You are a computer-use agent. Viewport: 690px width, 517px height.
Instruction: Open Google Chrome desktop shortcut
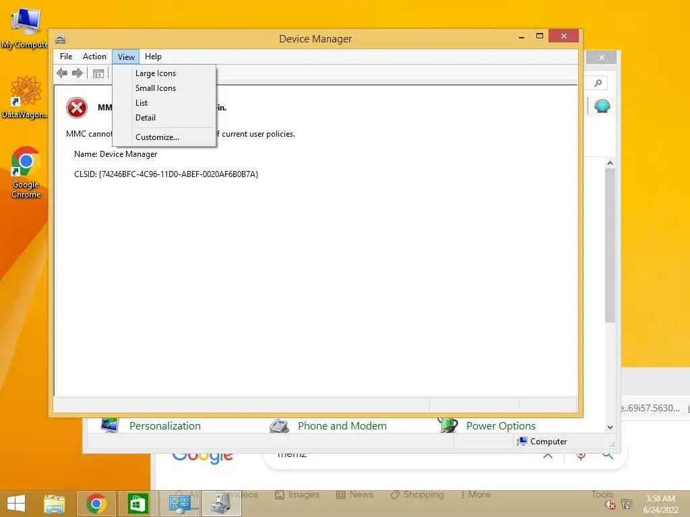(26, 172)
